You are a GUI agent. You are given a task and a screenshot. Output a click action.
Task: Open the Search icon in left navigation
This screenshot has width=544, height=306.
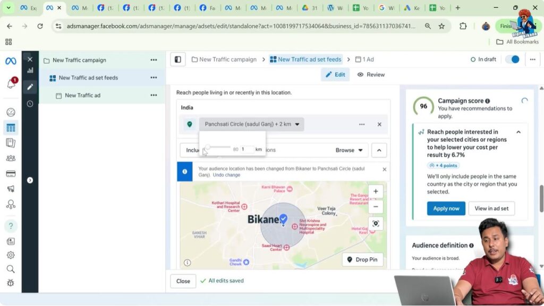(10, 269)
